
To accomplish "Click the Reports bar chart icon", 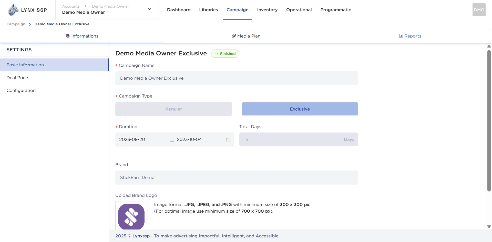I will coord(401,36).
